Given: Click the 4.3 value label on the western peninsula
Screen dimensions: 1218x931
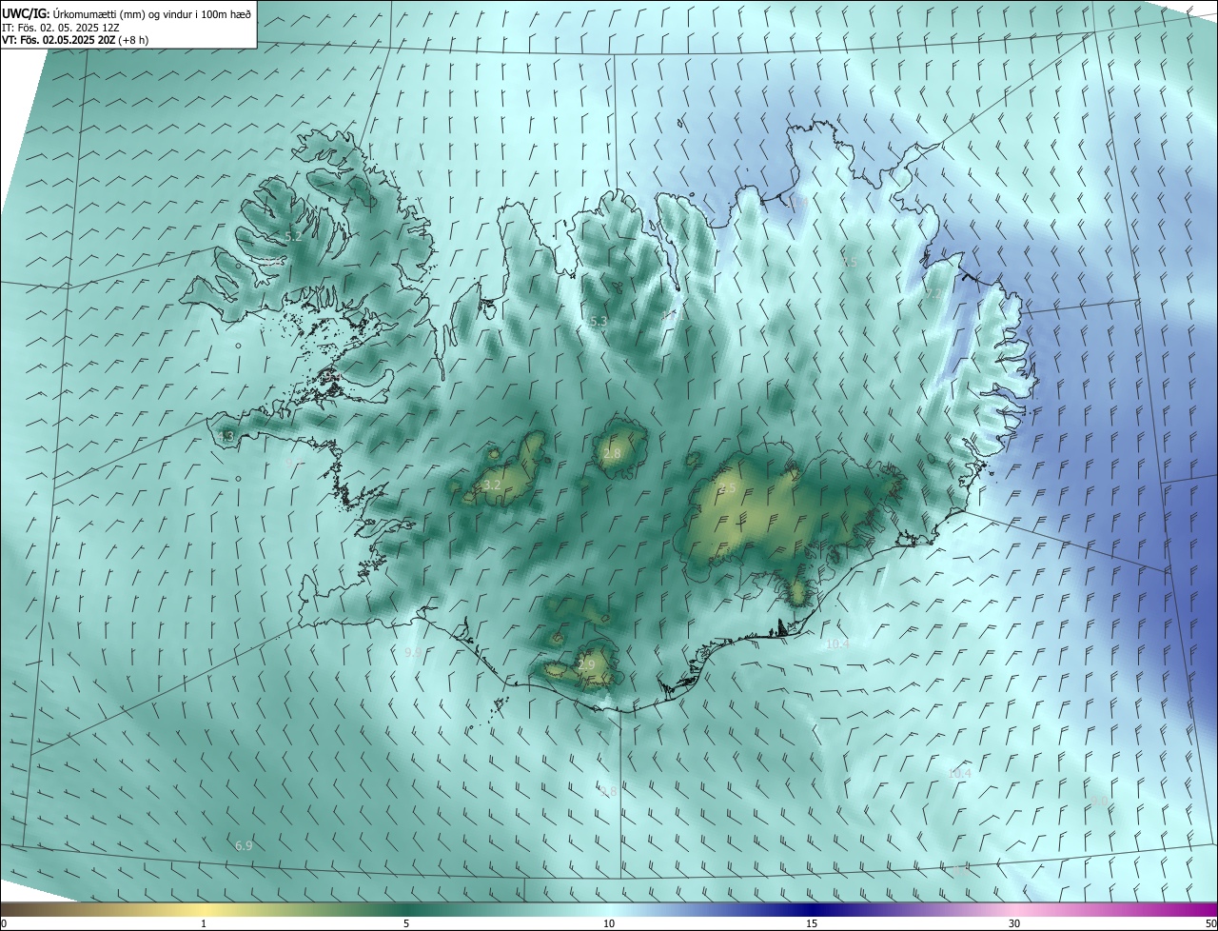Looking at the screenshot, I should coord(226,437).
